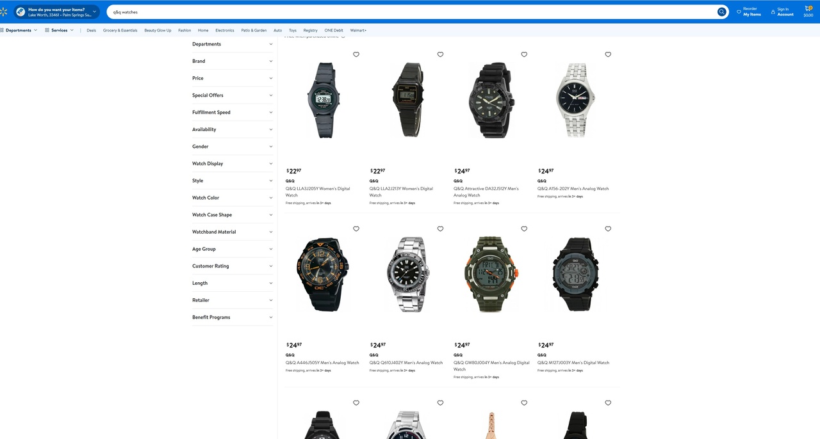Go to Home category in navigation

pos(203,30)
